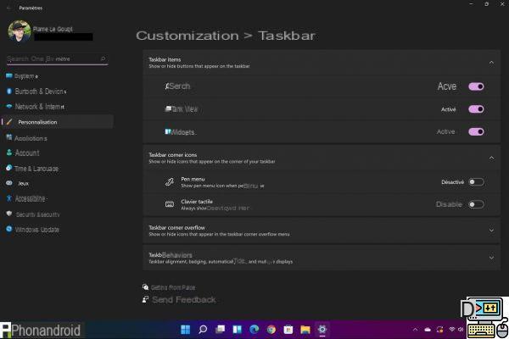Image resolution: width=509 pixels, height=339 pixels.
Task: Open Task View from the taskbar
Action: tap(220, 330)
